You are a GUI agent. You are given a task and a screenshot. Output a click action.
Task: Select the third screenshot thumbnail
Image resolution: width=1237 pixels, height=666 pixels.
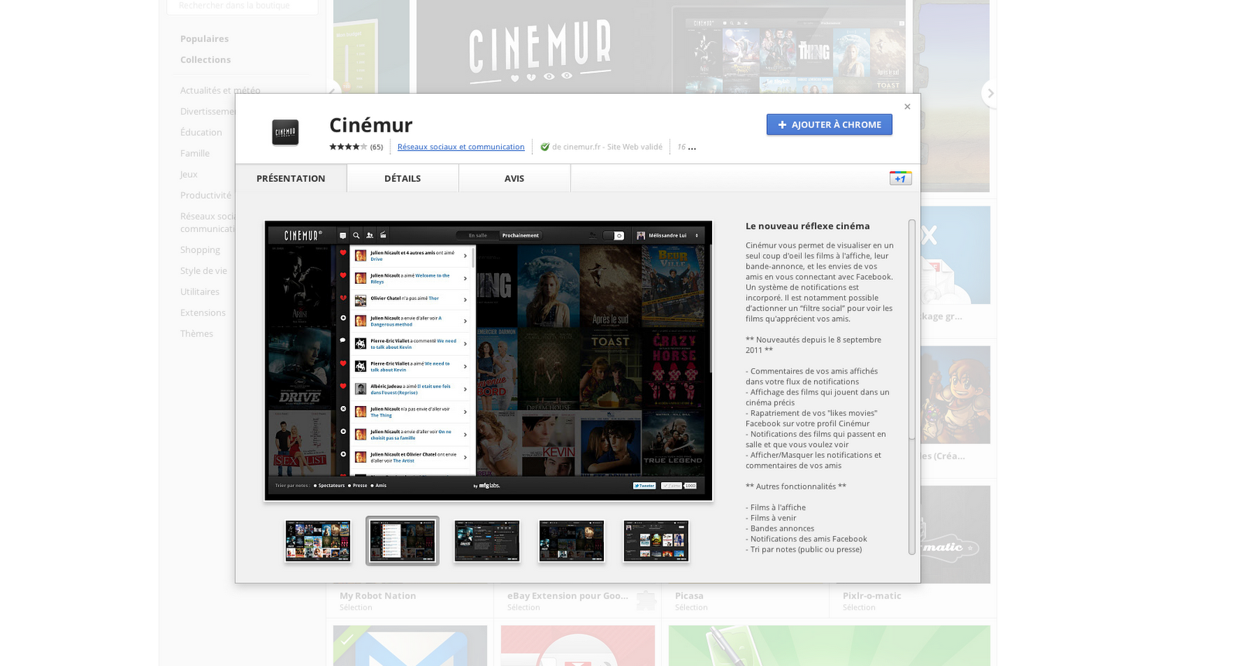[487, 541]
